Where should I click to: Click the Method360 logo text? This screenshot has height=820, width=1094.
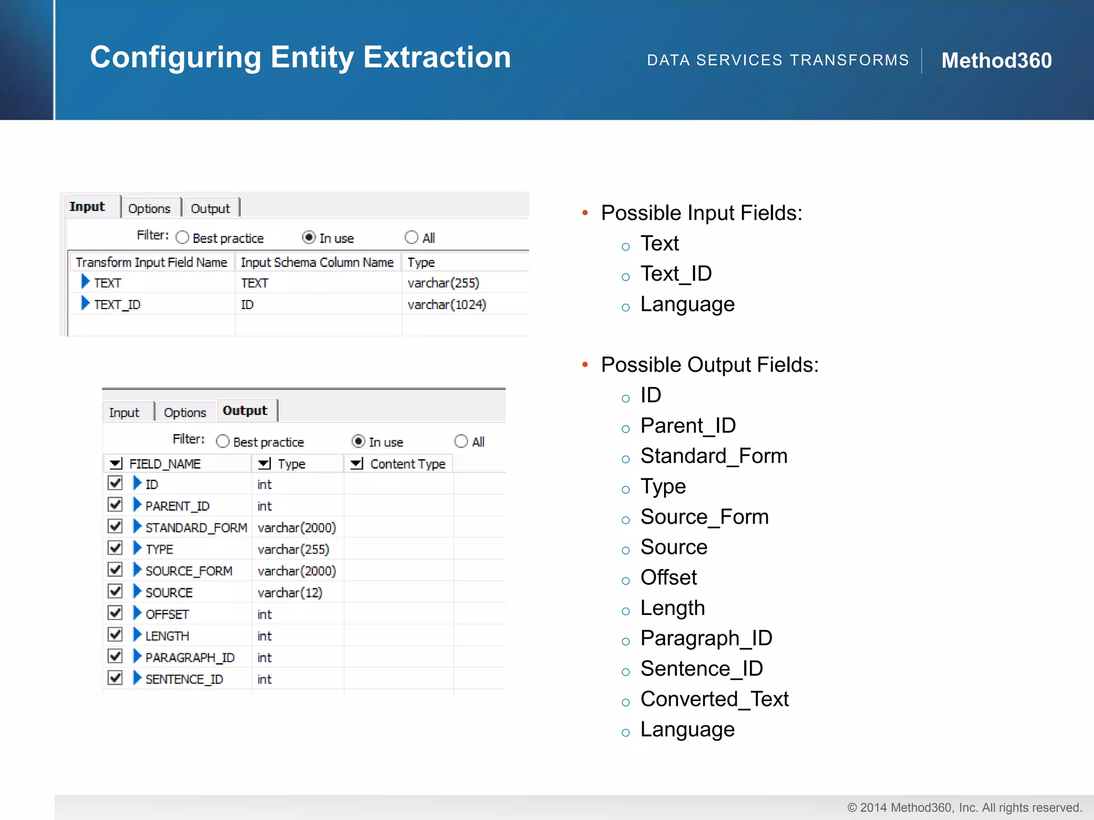pyautogui.click(x=996, y=60)
